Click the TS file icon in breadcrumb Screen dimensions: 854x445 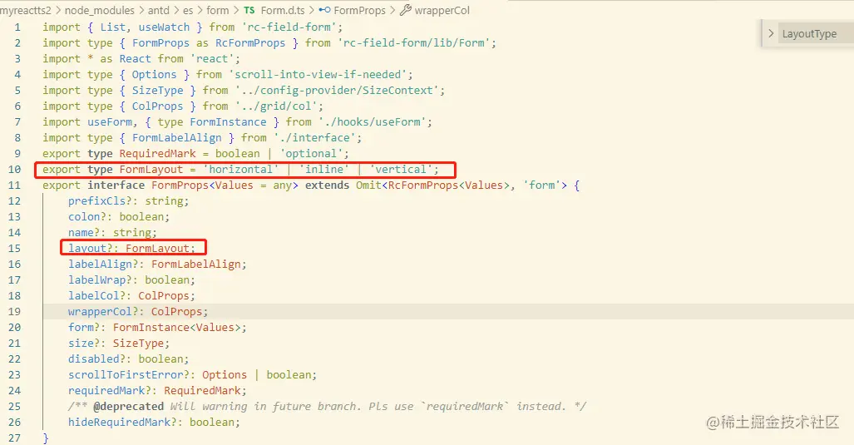pyautogui.click(x=249, y=10)
